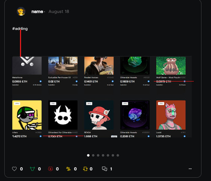Click the comment count number 1
The width and height of the screenshot is (211, 181).
[111, 169]
